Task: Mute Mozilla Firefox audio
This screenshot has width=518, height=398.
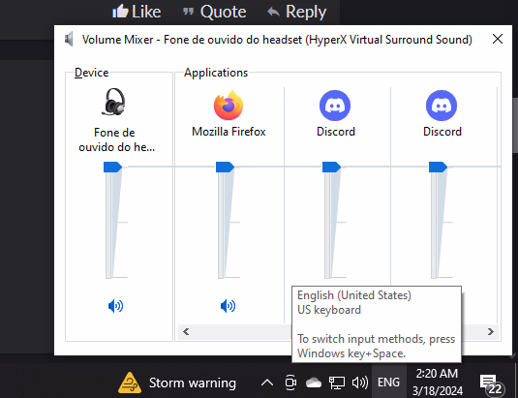Action: (228, 306)
